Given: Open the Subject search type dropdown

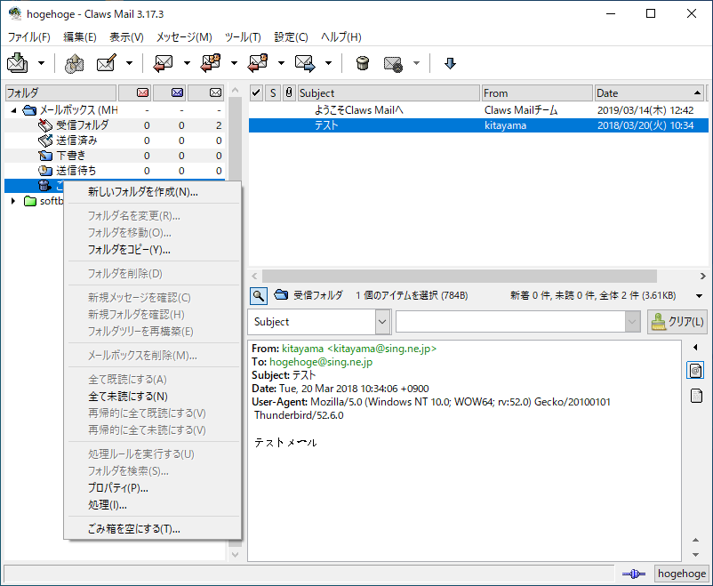Looking at the screenshot, I should (319, 322).
